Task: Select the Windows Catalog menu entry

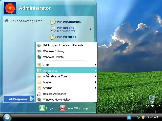Action: (66, 51)
